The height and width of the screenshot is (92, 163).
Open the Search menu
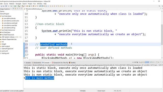coord(24,4)
